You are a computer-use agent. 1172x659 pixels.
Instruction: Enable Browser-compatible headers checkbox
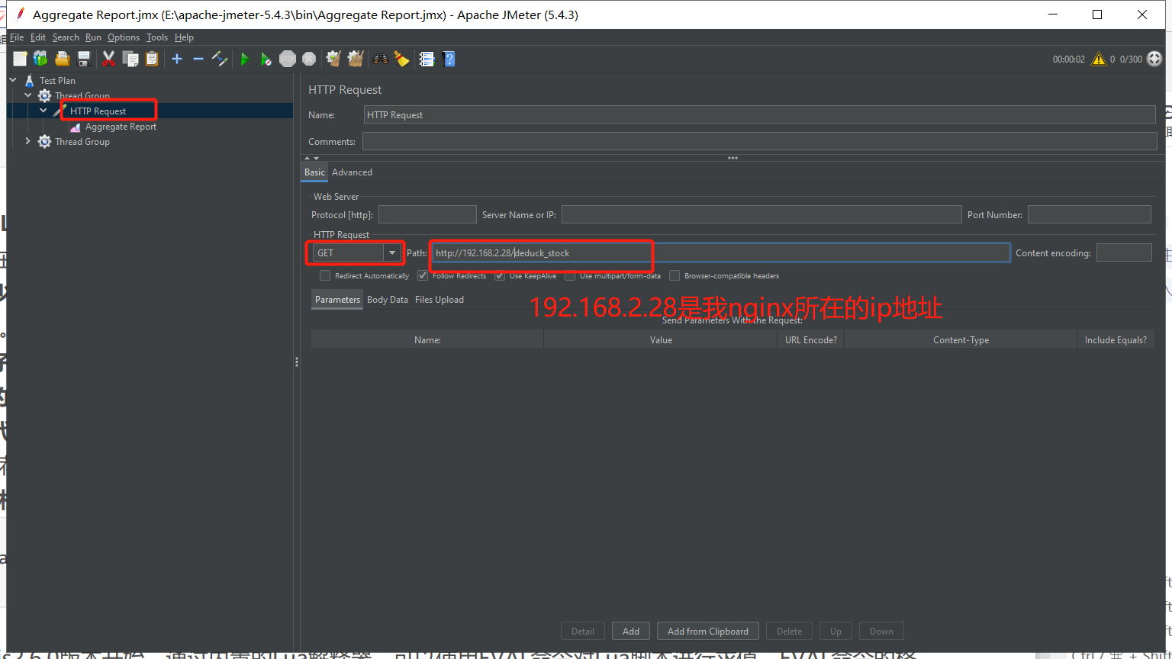pos(675,275)
